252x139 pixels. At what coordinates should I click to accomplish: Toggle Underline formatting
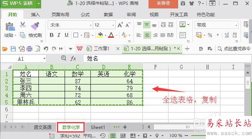[x=67, y=35]
